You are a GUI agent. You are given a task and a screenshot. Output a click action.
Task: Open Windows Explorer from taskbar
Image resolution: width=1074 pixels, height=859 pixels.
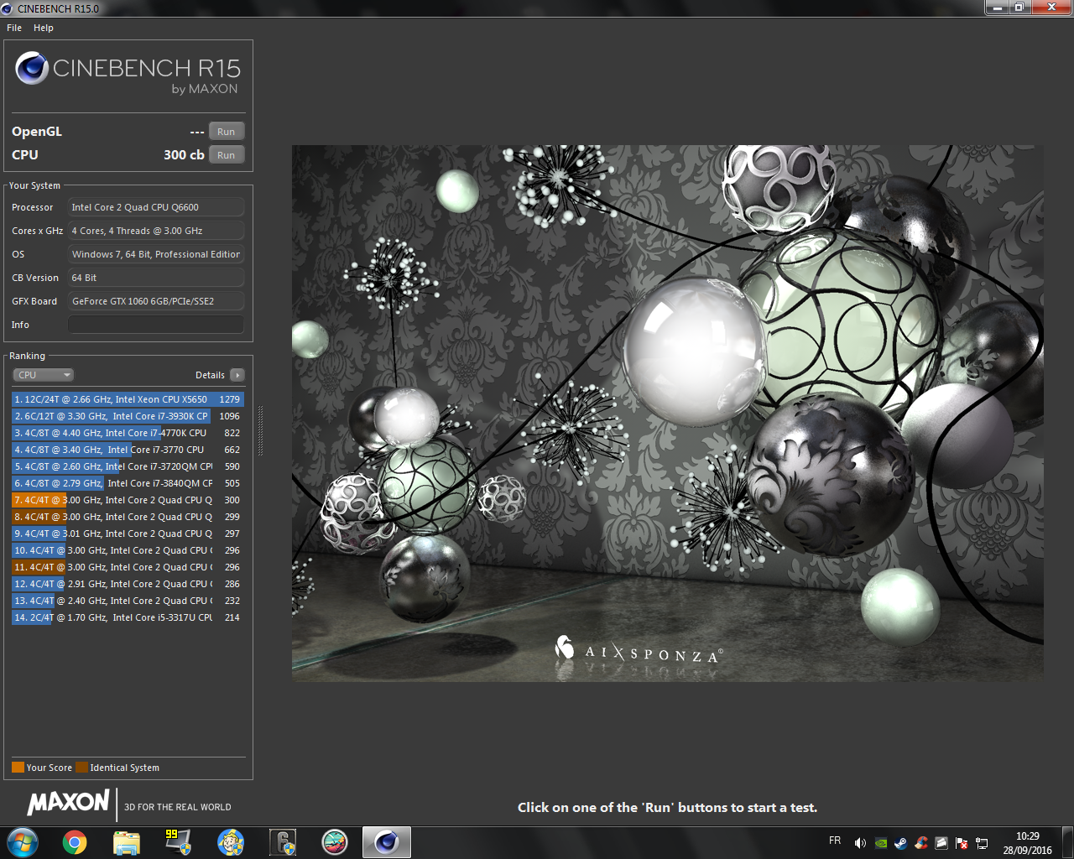tap(127, 842)
